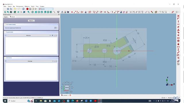Click the Fit Selection magnifier icon
184x103 pixels.
point(8,12)
